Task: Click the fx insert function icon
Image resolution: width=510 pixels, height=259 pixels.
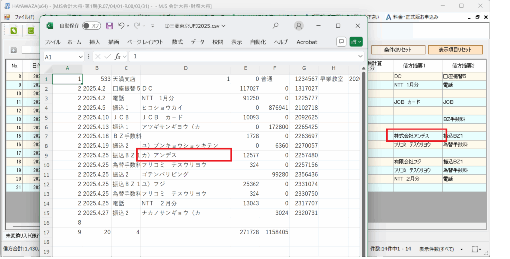Action: (118, 57)
